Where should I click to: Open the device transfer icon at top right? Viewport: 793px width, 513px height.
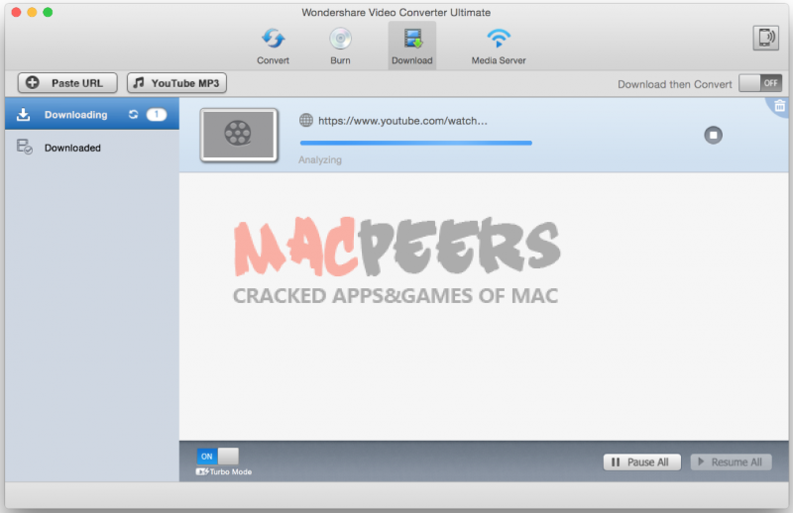click(765, 38)
